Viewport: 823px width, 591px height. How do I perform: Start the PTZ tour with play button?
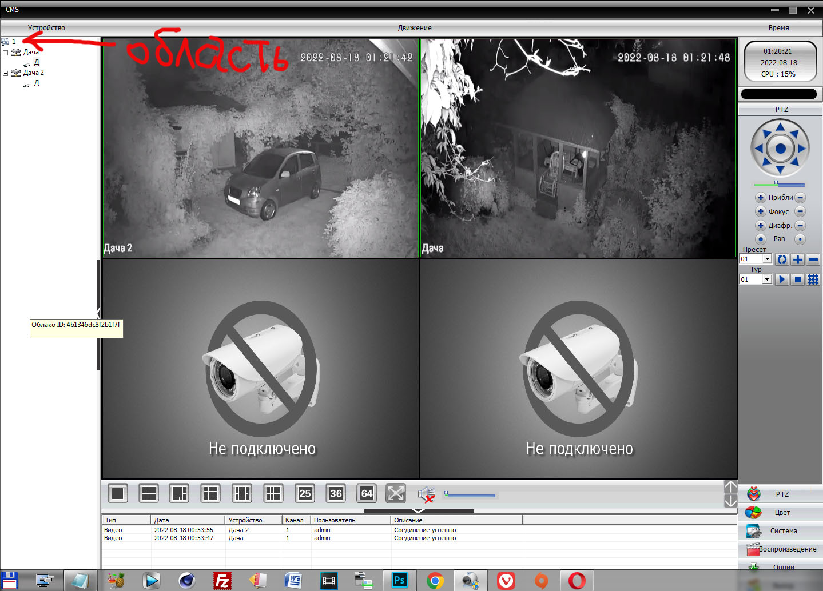(x=782, y=279)
